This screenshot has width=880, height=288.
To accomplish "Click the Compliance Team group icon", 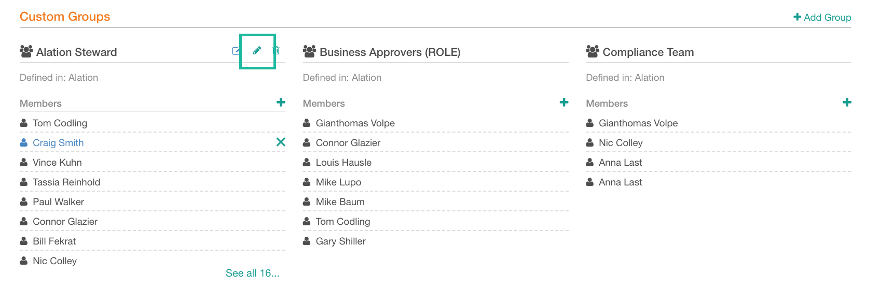I will coord(593,51).
